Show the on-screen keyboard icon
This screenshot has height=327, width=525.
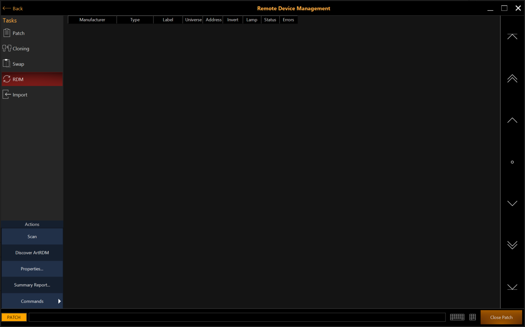[457, 317]
